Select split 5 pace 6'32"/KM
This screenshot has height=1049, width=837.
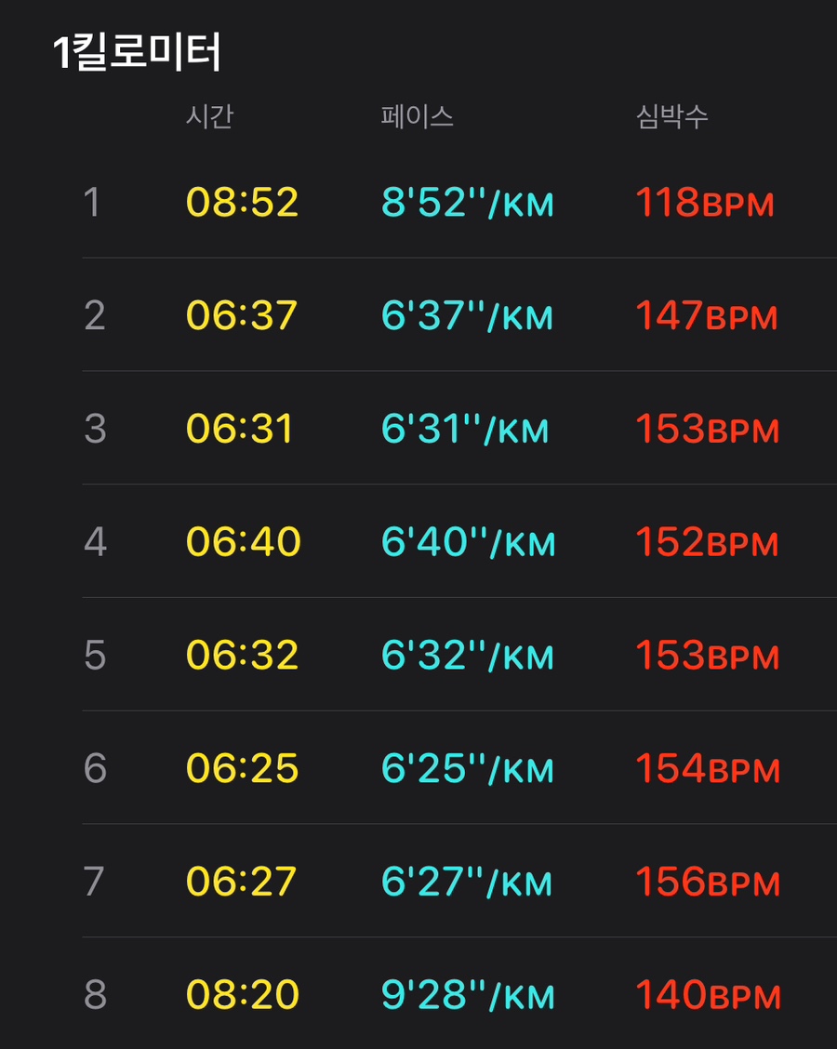coord(468,655)
